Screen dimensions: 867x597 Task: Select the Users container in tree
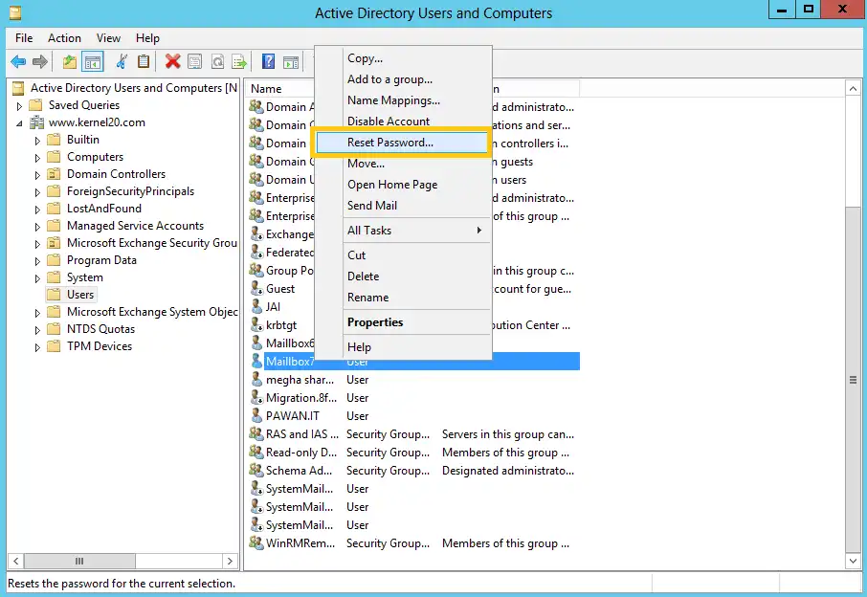80,295
